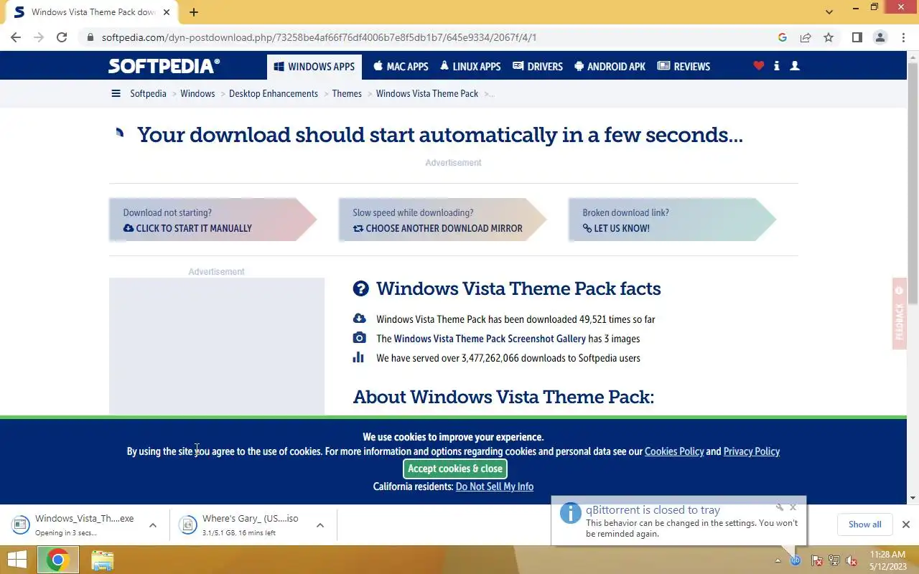Close the Windows Vista Theme Pack tab
The height and width of the screenshot is (574, 919).
[167, 12]
